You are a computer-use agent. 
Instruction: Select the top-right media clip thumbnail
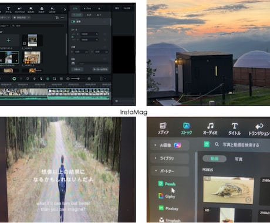click(32, 40)
